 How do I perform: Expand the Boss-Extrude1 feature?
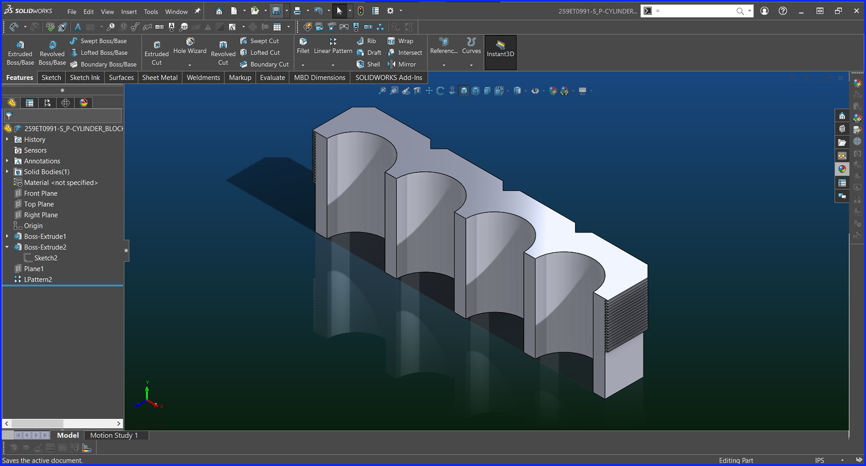tap(7, 236)
